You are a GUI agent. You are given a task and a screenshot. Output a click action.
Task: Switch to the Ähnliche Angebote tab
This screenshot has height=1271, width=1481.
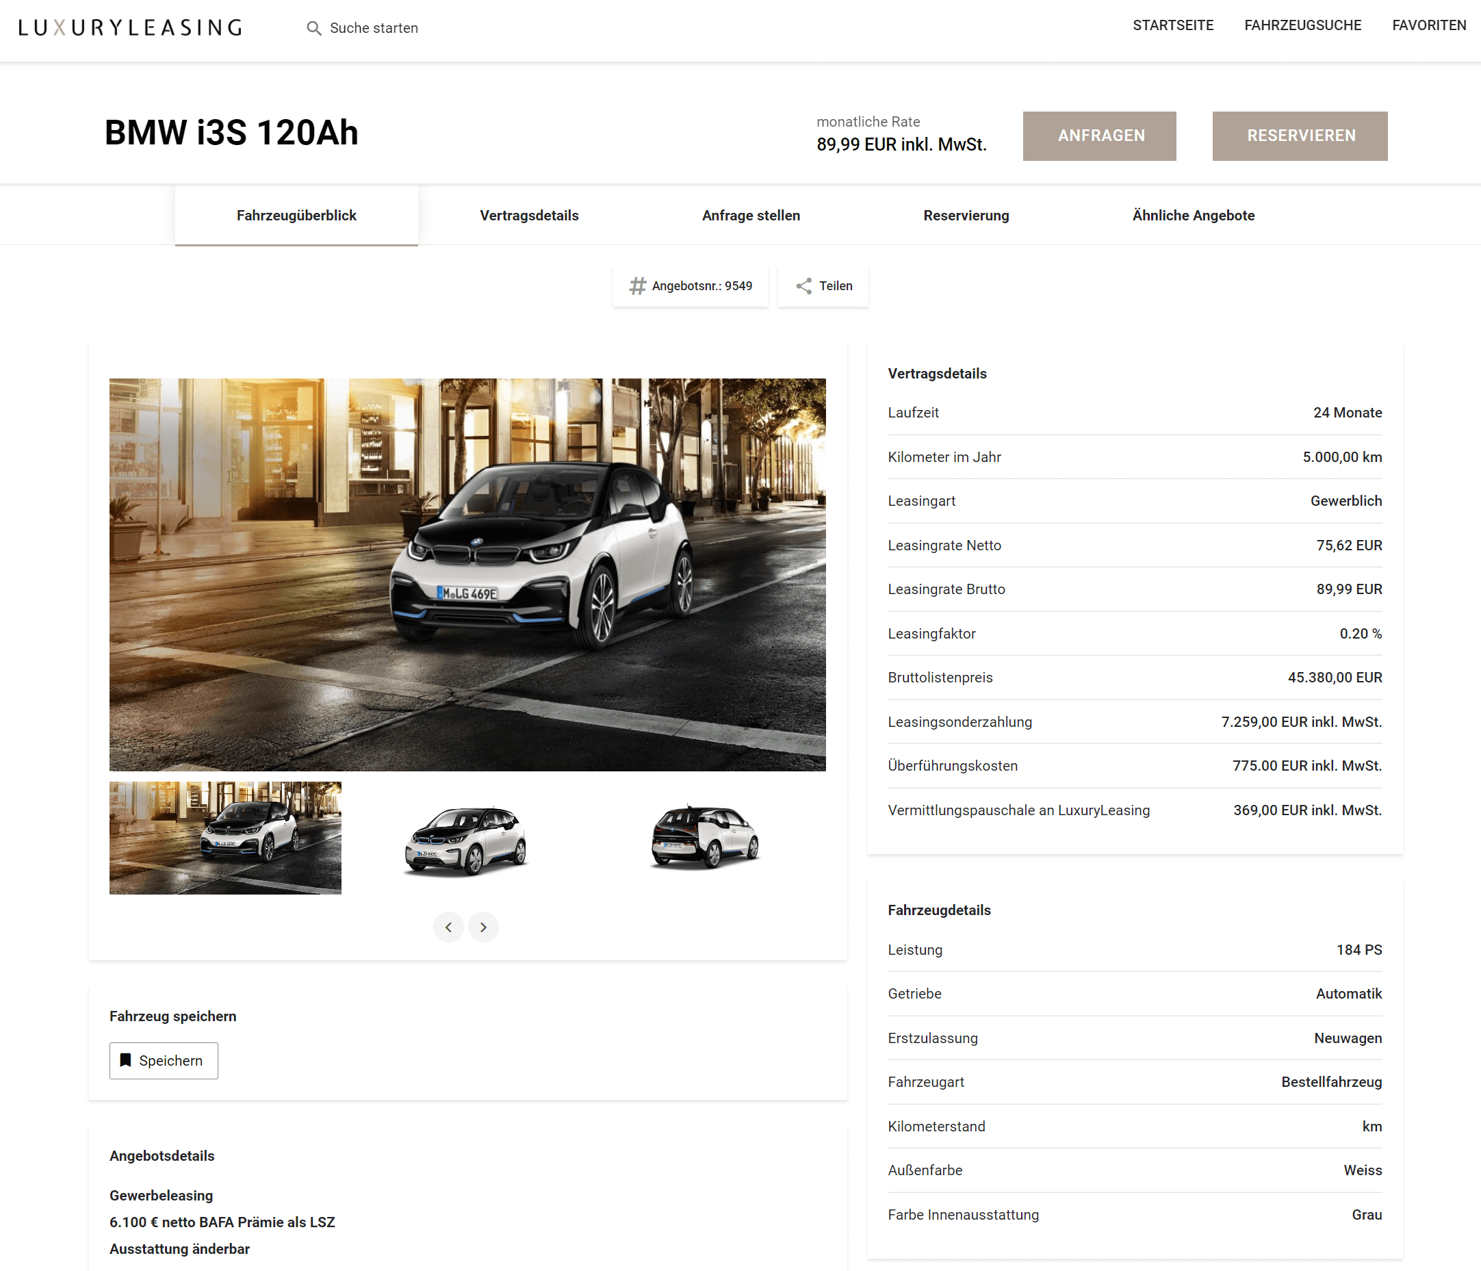[x=1193, y=215]
